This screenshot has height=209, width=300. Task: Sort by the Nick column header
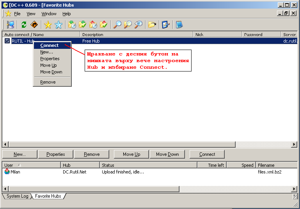(218, 34)
